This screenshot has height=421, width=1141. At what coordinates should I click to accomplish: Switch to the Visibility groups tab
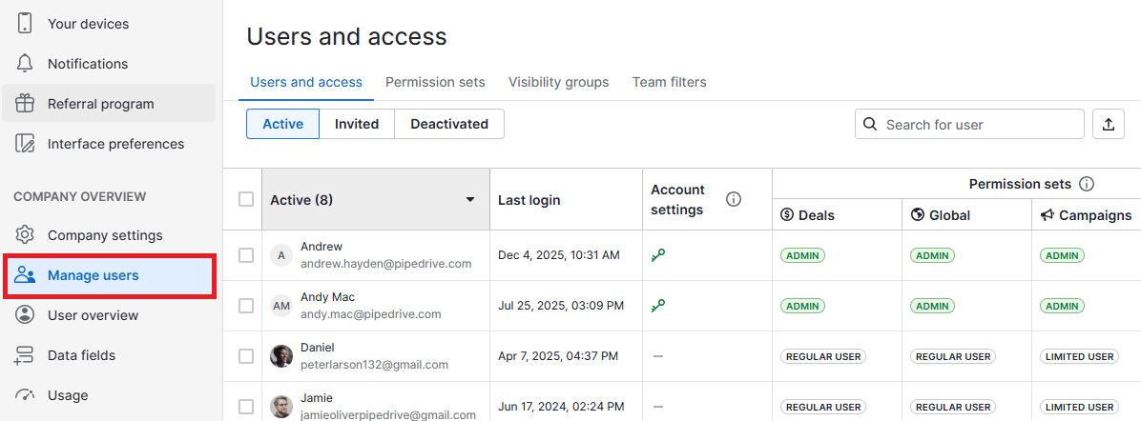[559, 82]
